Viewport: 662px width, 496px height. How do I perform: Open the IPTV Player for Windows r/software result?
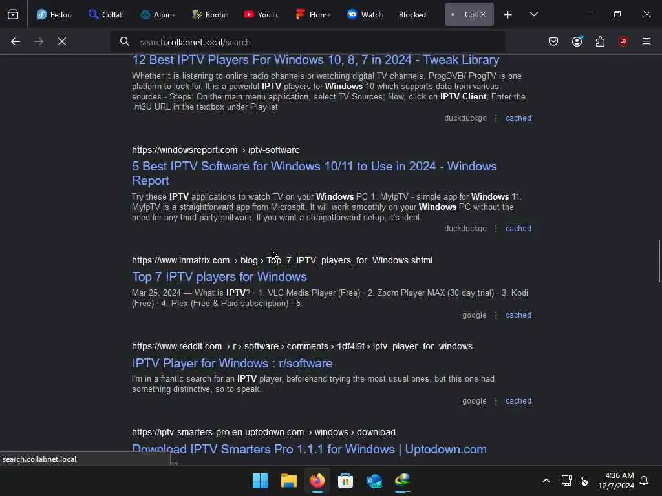coord(232,363)
